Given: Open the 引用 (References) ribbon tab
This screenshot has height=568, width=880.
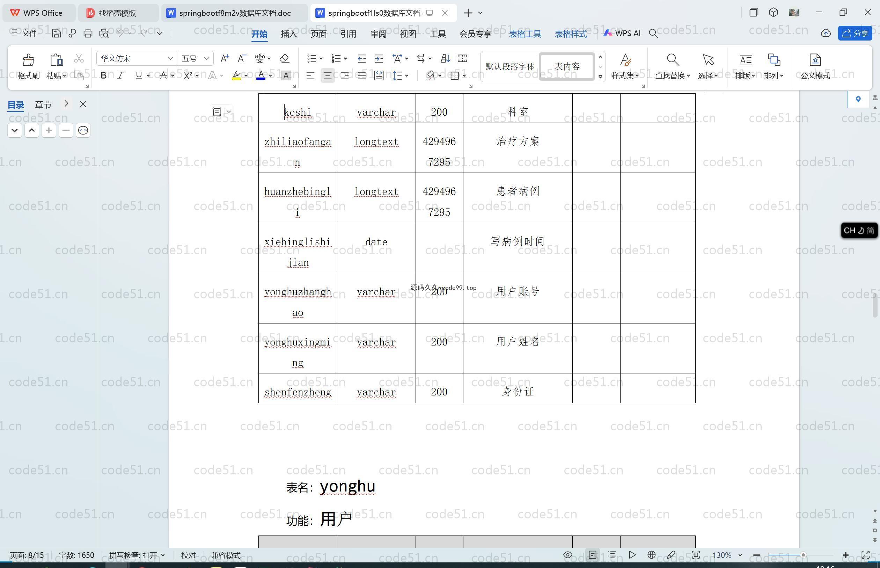Looking at the screenshot, I should tap(348, 34).
